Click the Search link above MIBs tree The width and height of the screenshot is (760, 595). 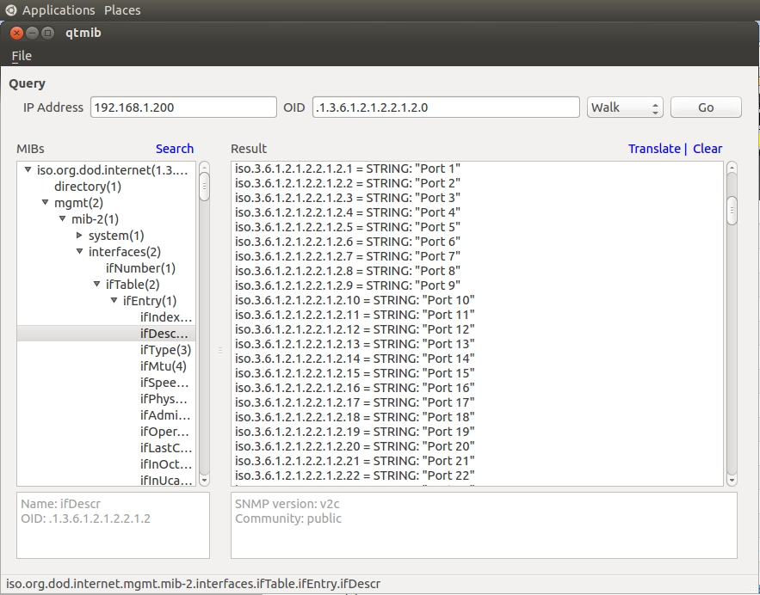click(x=175, y=149)
